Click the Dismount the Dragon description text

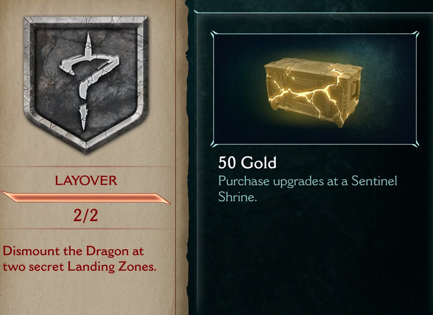coord(80,259)
